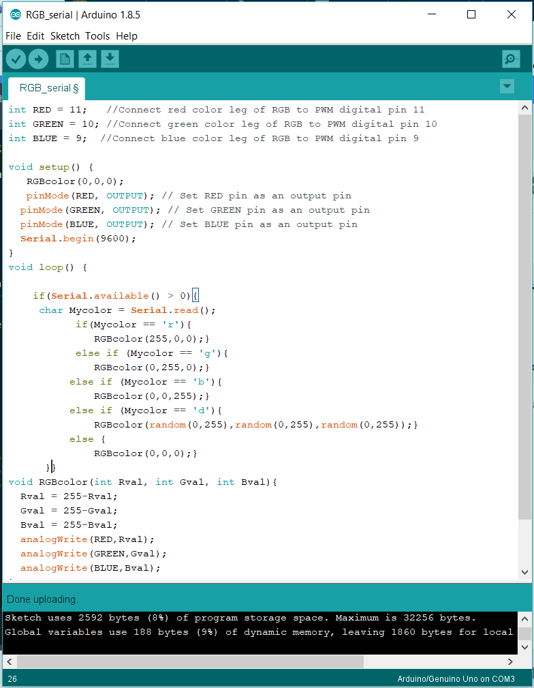The height and width of the screenshot is (688, 534).
Task: Click horizontal scrollbar left arrow
Action: point(10,661)
